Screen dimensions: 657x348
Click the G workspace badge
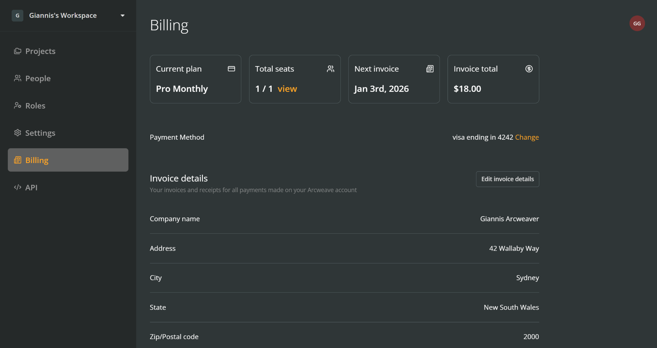(17, 15)
